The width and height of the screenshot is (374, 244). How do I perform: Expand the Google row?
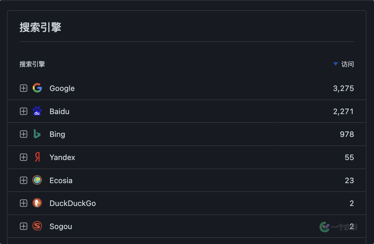[x=23, y=88]
